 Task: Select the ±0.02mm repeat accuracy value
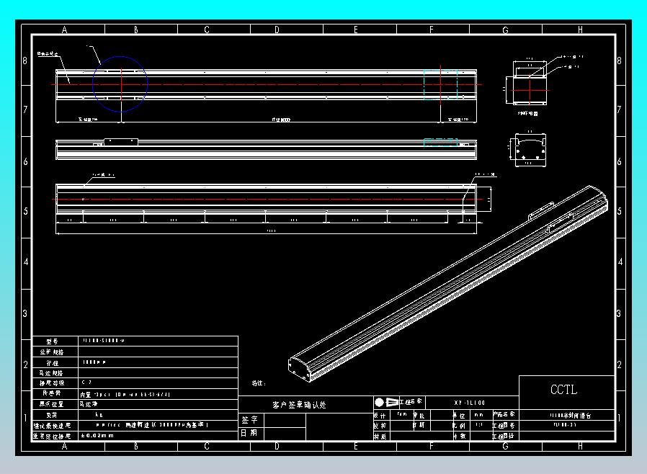click(97, 435)
